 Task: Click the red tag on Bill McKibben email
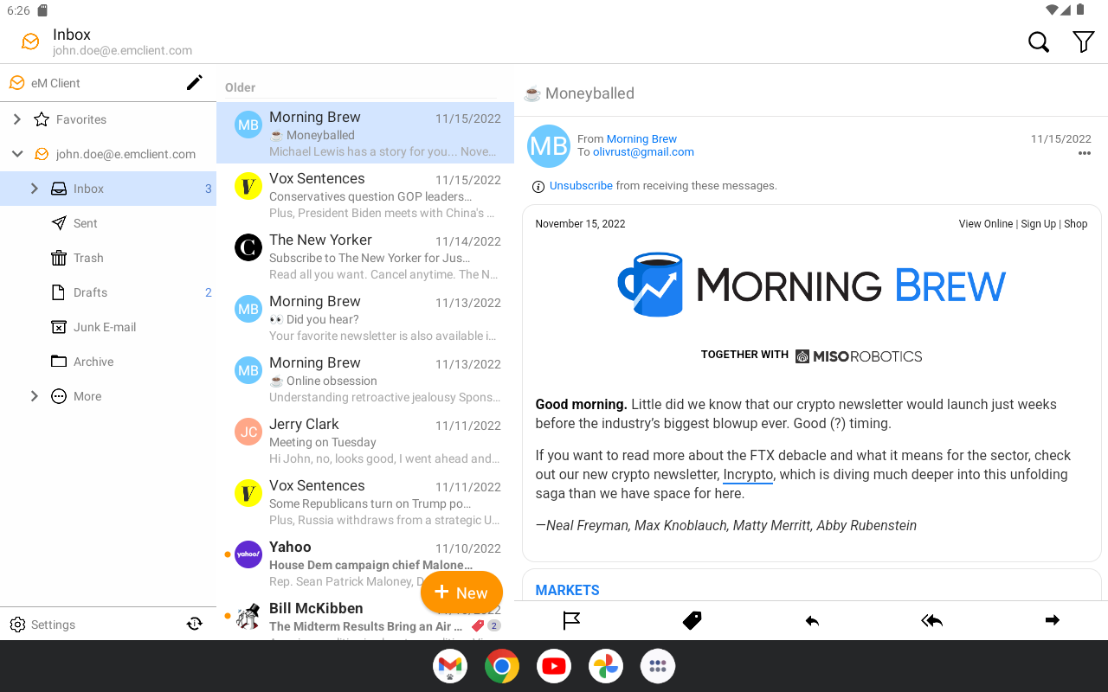click(478, 625)
